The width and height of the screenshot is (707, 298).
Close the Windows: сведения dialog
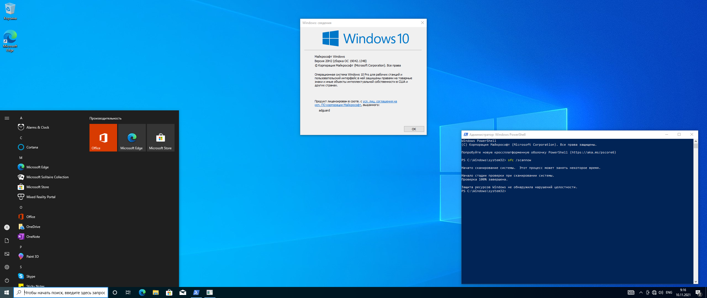(x=422, y=23)
